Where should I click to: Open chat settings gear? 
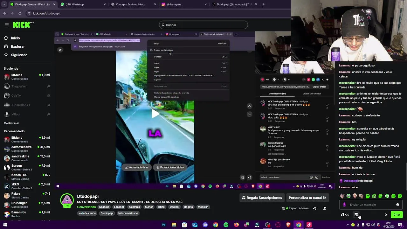coord(386,215)
